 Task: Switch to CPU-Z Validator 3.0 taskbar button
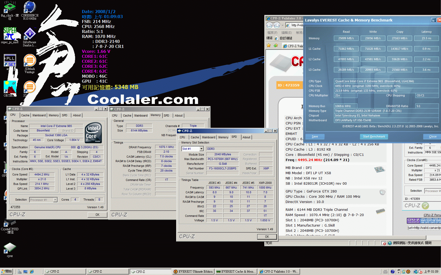pos(279,272)
